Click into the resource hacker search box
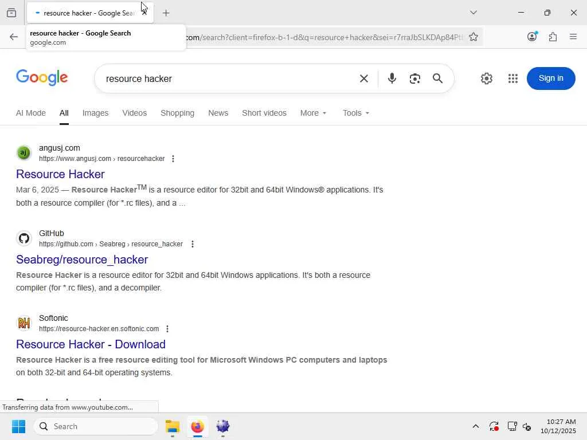 [228, 78]
